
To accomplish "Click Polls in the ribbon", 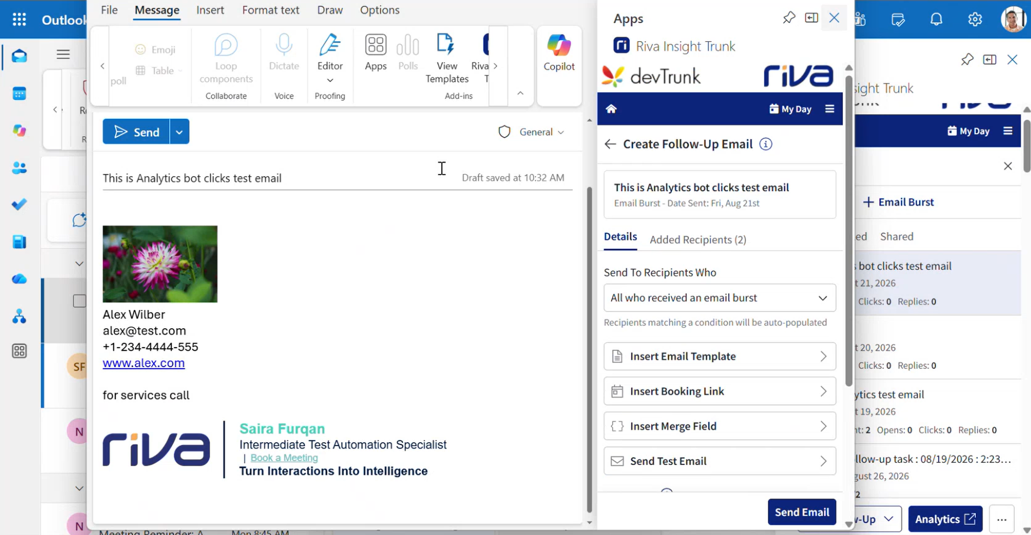I will click(408, 52).
